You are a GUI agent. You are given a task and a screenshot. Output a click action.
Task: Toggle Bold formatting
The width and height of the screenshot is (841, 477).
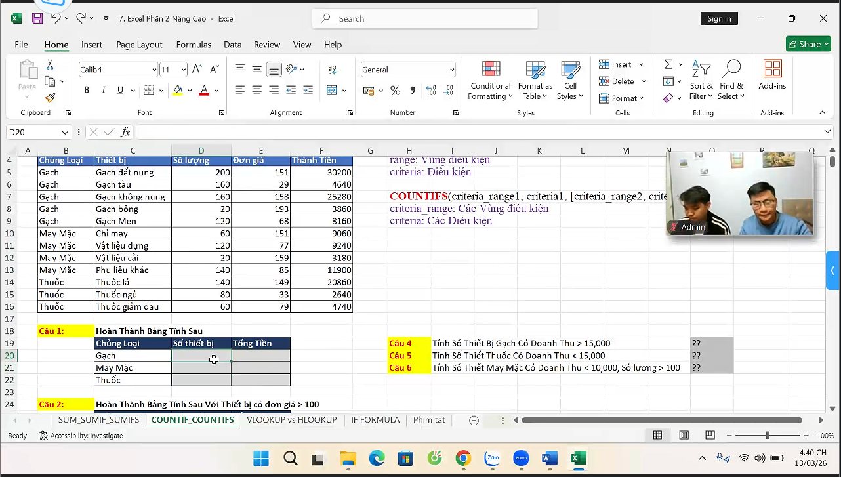pyautogui.click(x=87, y=90)
